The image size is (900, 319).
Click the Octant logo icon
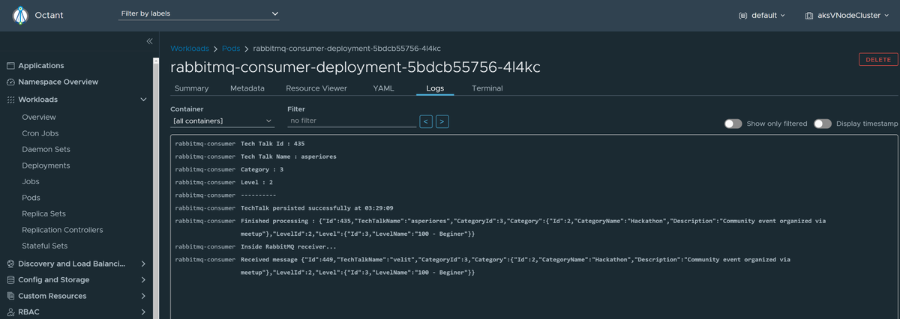coord(20,15)
